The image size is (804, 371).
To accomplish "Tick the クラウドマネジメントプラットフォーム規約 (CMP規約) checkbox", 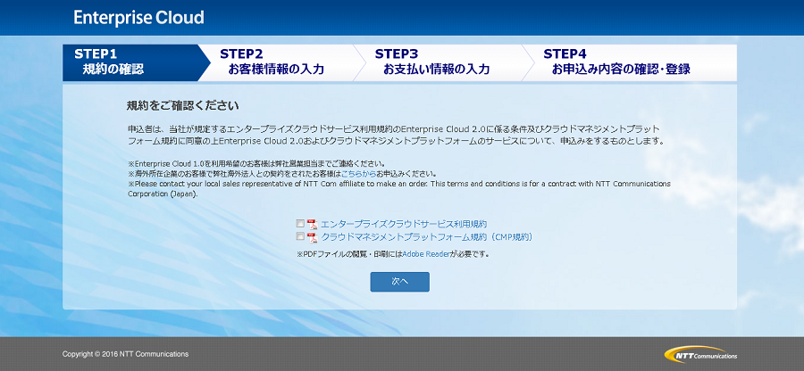I will (300, 237).
